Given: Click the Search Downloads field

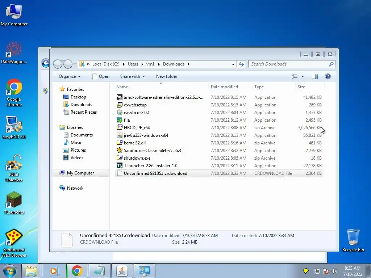Looking at the screenshot, I should (292, 64).
